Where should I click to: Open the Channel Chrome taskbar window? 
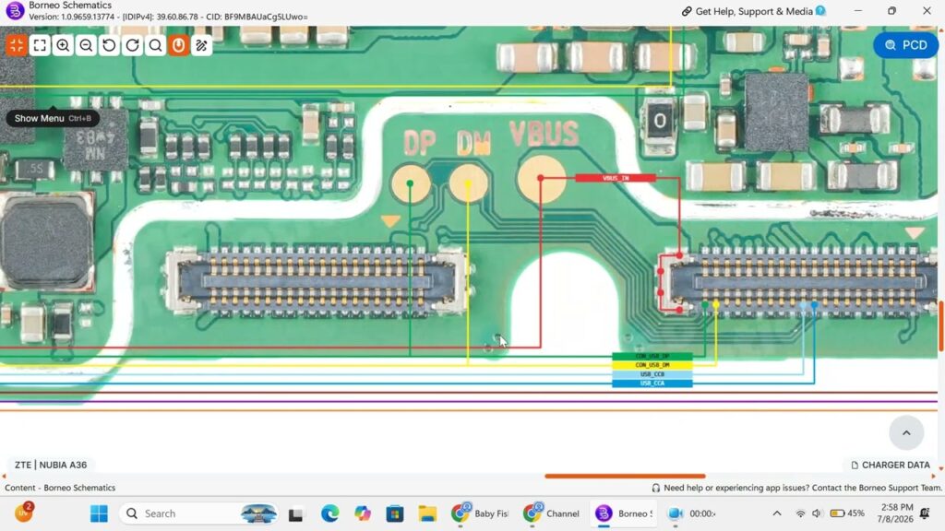(552, 513)
